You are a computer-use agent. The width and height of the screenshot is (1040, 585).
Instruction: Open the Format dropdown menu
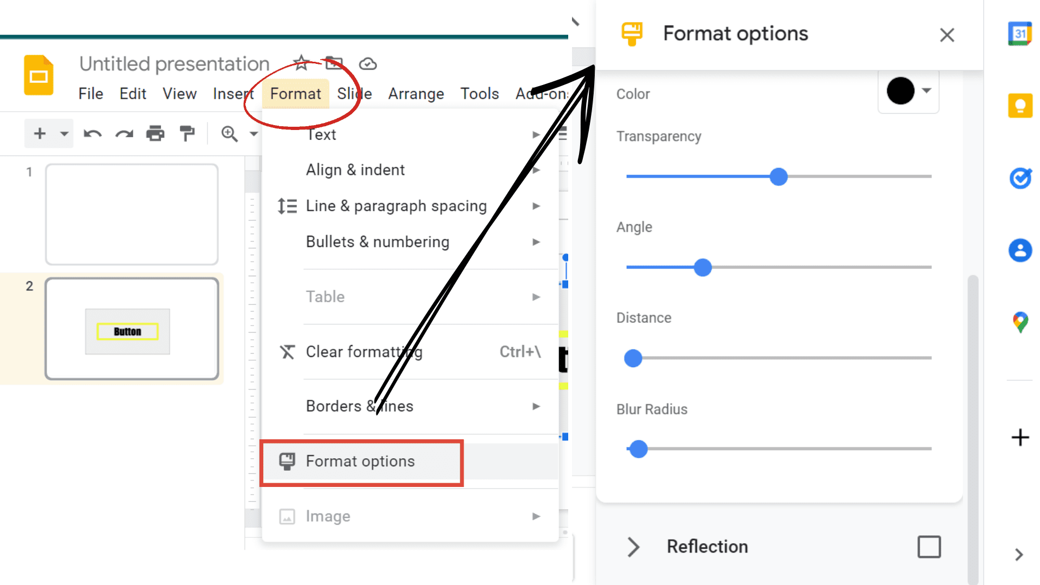point(294,94)
